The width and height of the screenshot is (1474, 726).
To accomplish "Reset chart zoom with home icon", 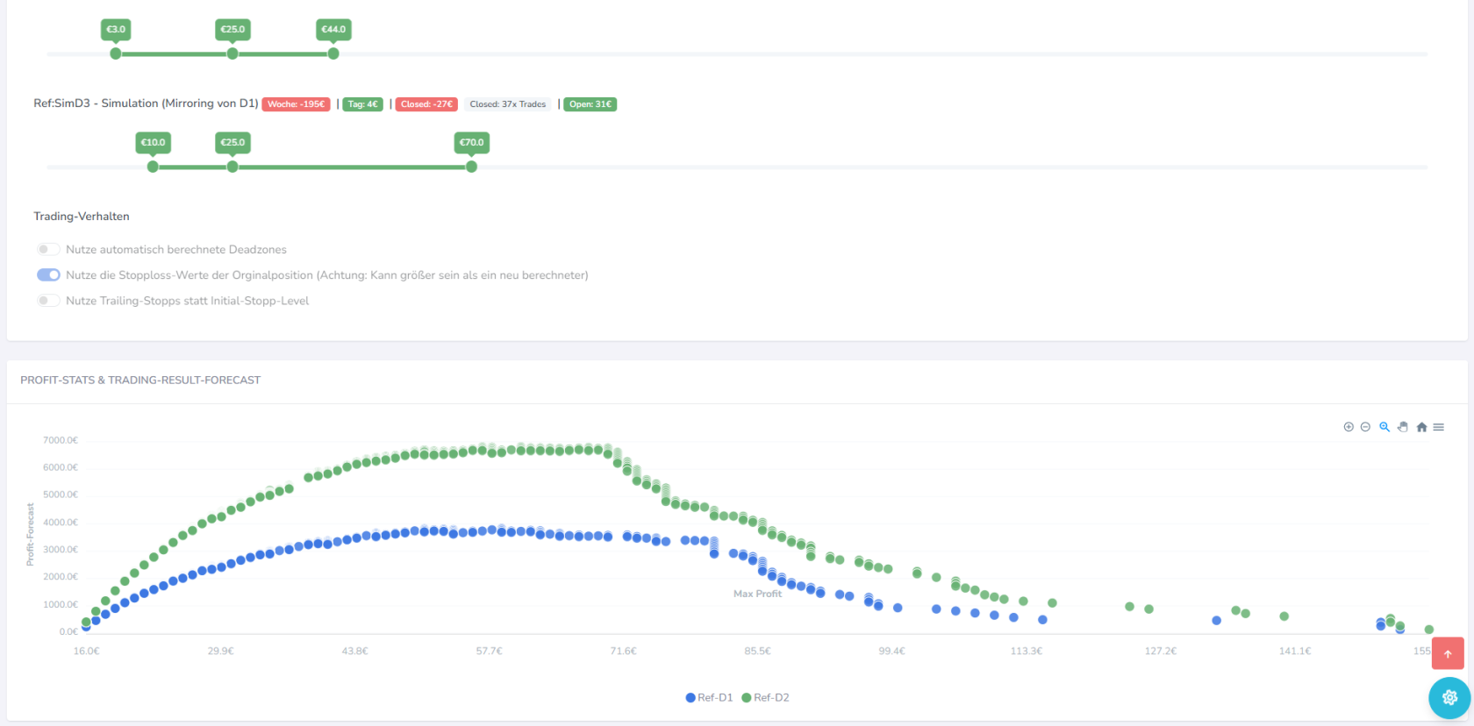I will [x=1421, y=427].
